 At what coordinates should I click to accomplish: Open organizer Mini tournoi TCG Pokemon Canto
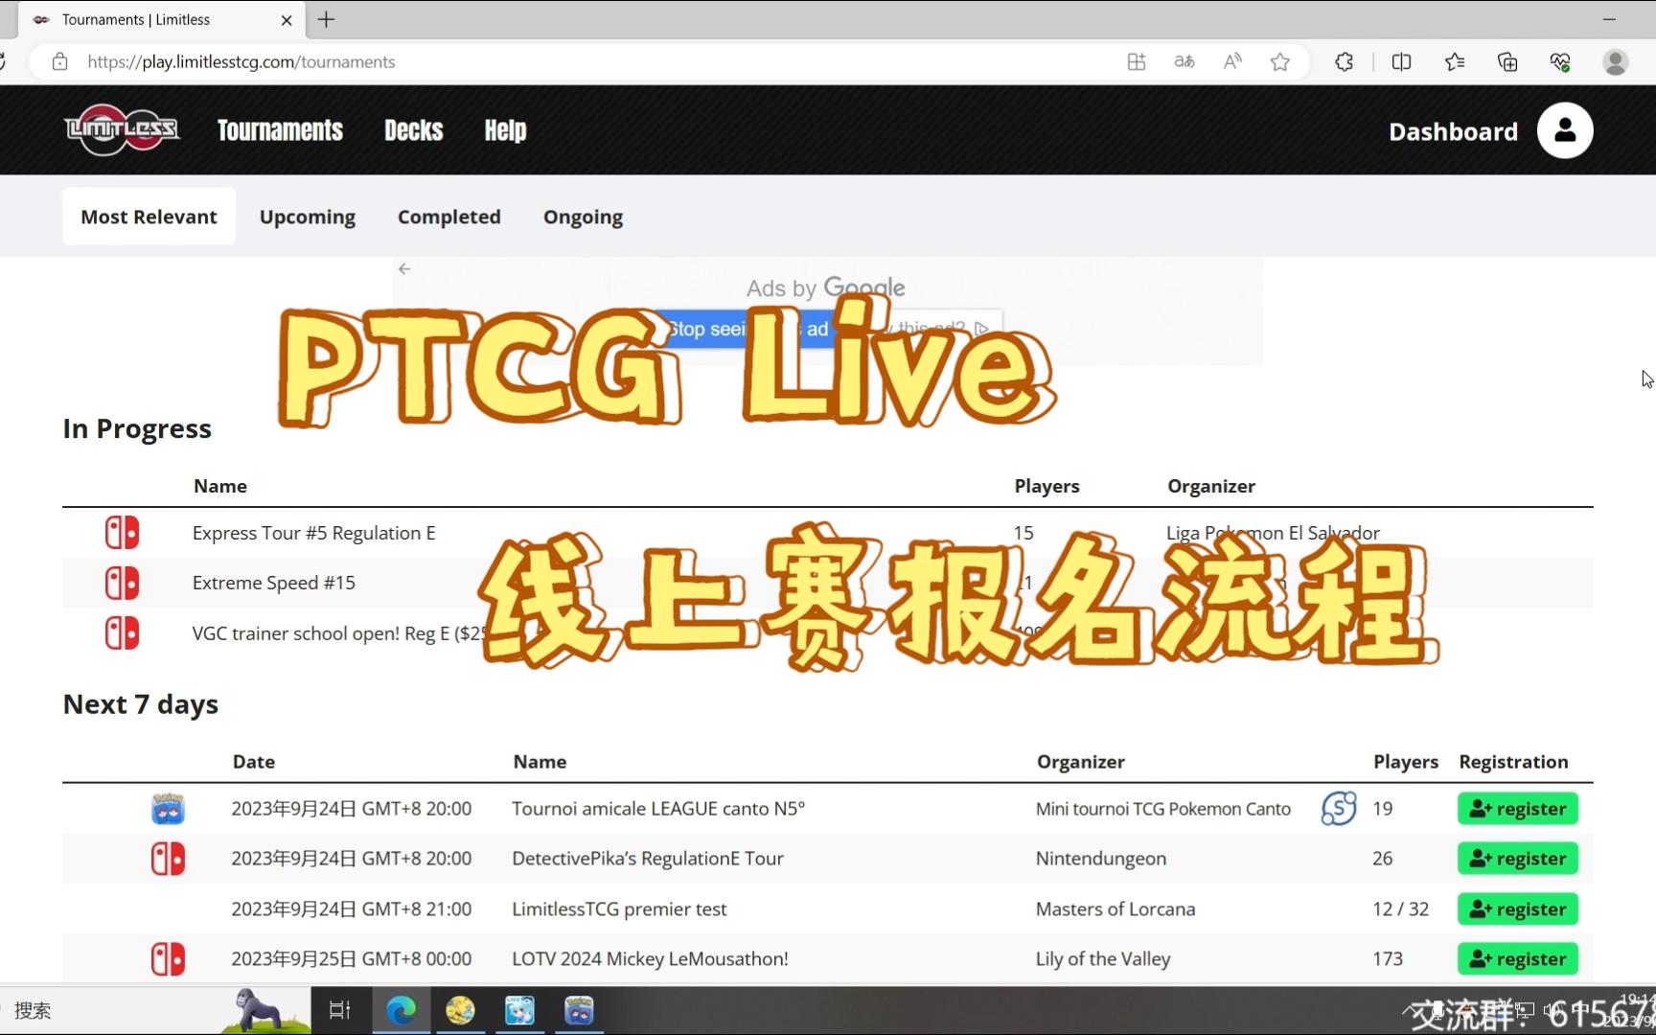coord(1163,809)
